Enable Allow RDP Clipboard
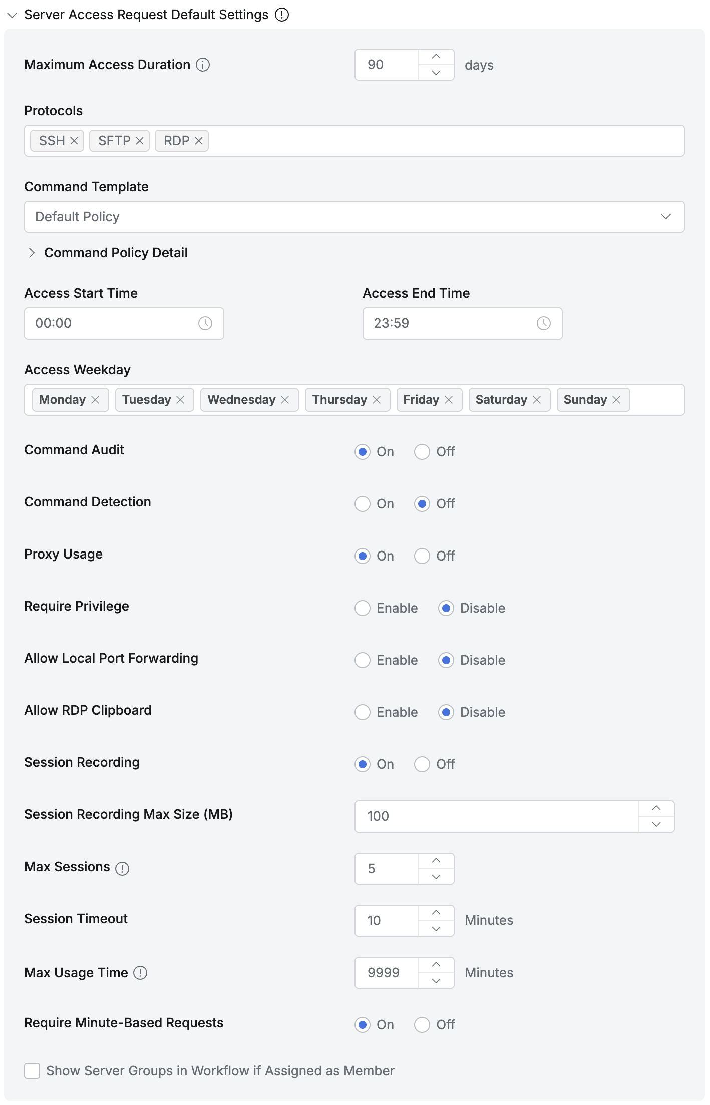Image resolution: width=710 pixels, height=1105 pixels. coord(363,712)
